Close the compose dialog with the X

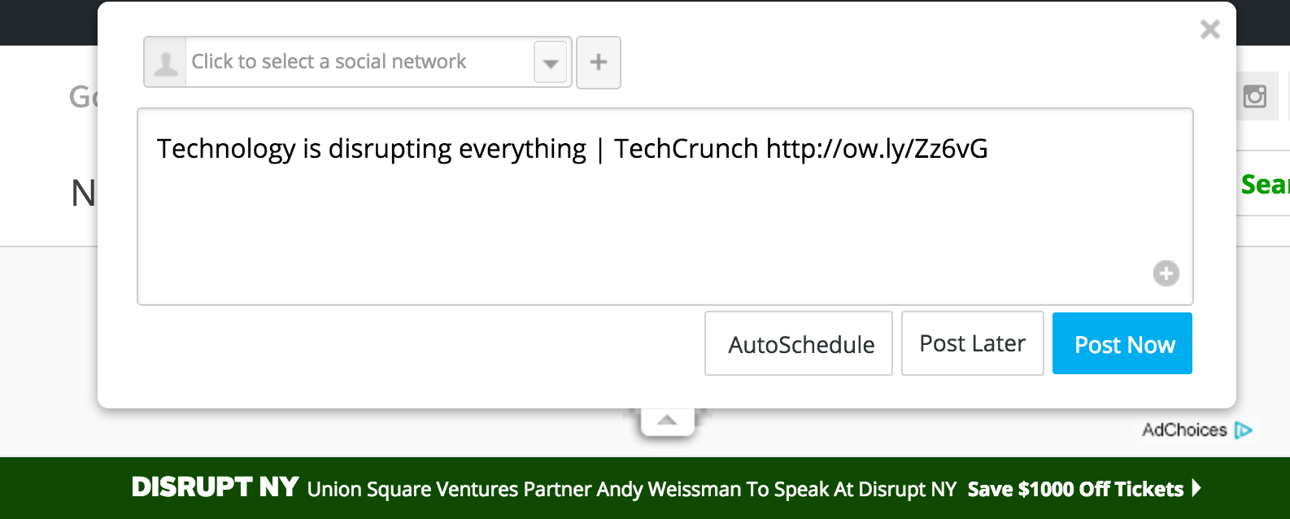pos(1209,30)
